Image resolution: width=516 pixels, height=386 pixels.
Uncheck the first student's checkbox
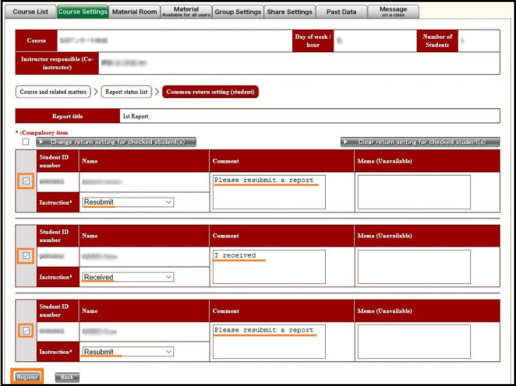26,181
